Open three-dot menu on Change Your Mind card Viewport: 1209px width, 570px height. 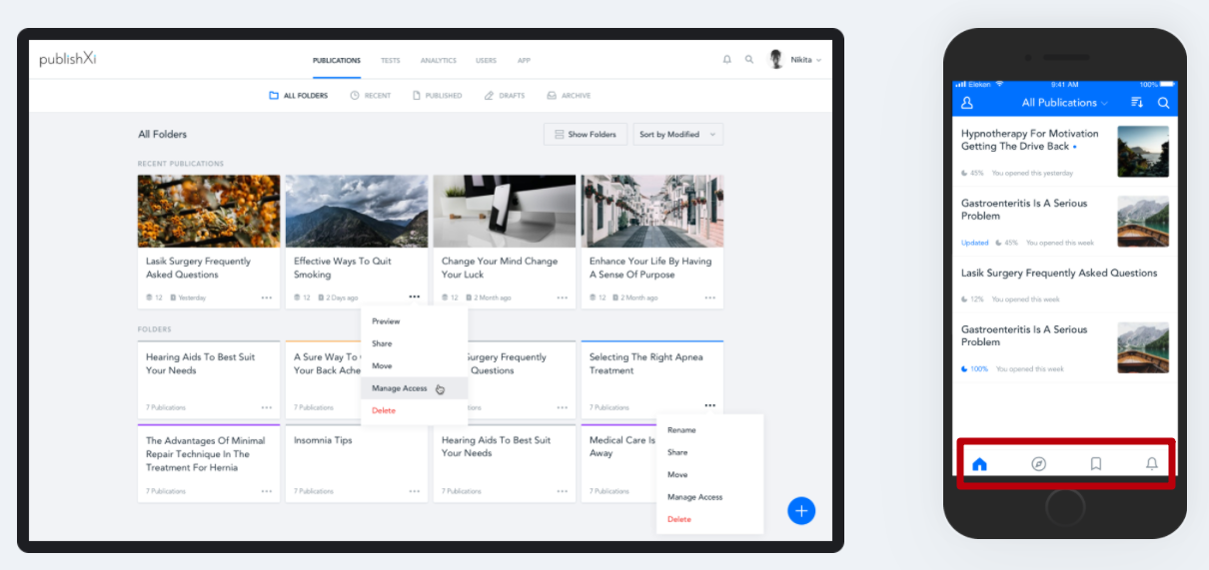[x=563, y=297]
